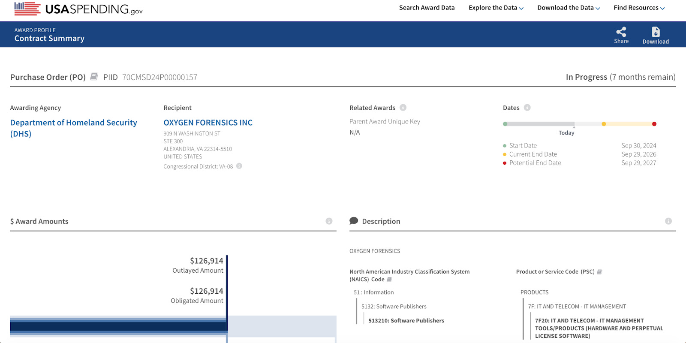Click the 909 N WASHINGTON ST address line

192,134
